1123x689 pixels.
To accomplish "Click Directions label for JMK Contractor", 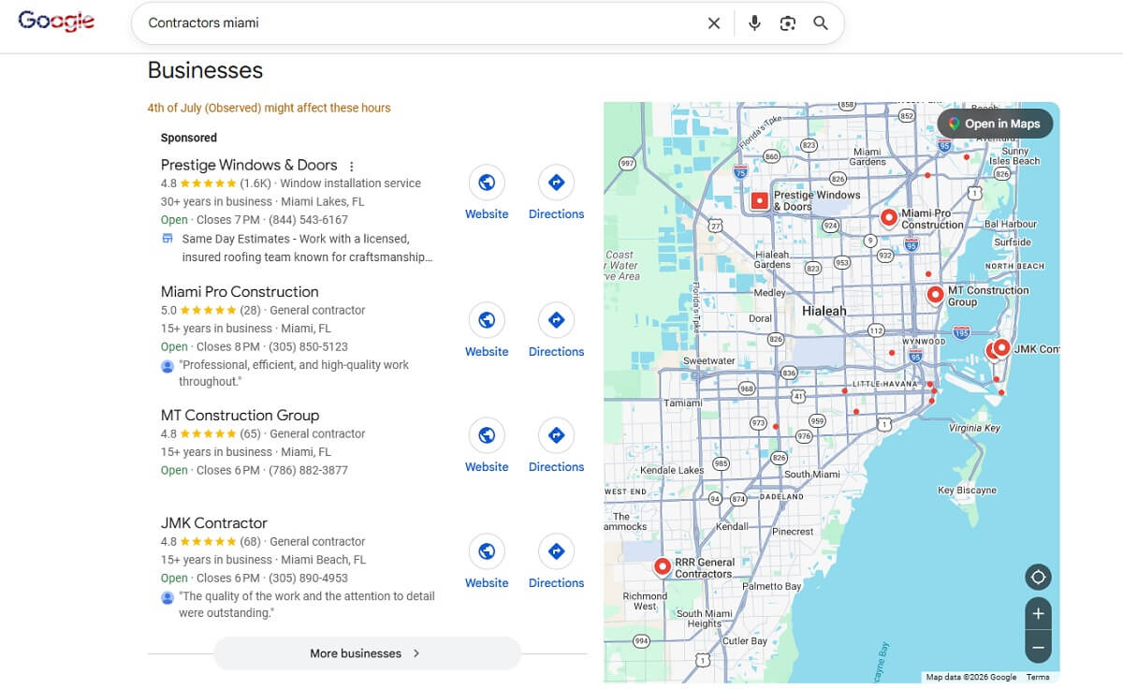I will point(556,583).
